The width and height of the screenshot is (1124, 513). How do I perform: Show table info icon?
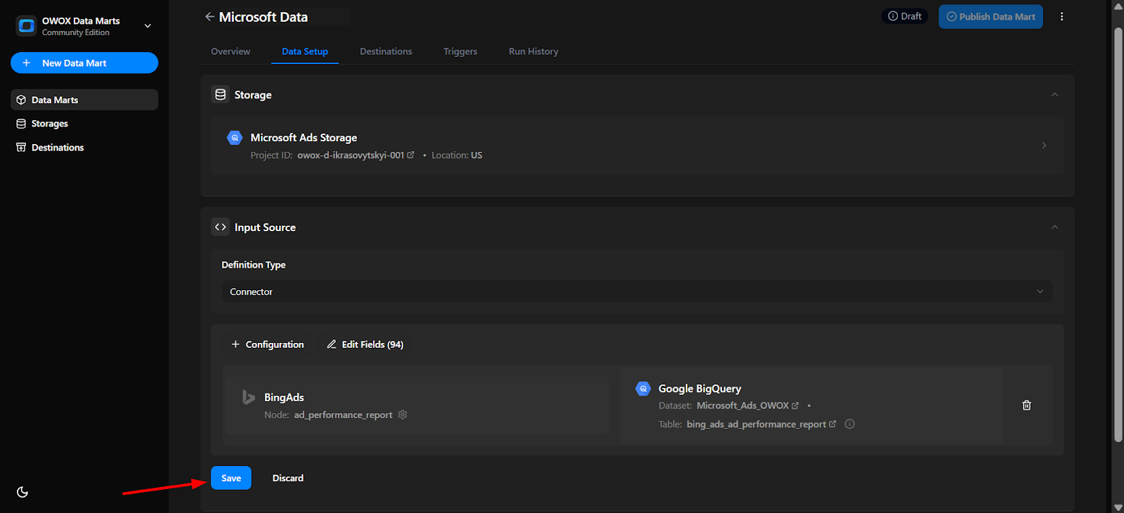coord(849,424)
